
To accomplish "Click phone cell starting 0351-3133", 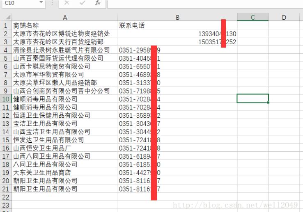I will (x=178, y=83).
